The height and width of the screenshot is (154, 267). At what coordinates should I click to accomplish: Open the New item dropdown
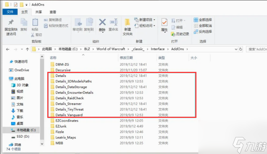[145, 20]
